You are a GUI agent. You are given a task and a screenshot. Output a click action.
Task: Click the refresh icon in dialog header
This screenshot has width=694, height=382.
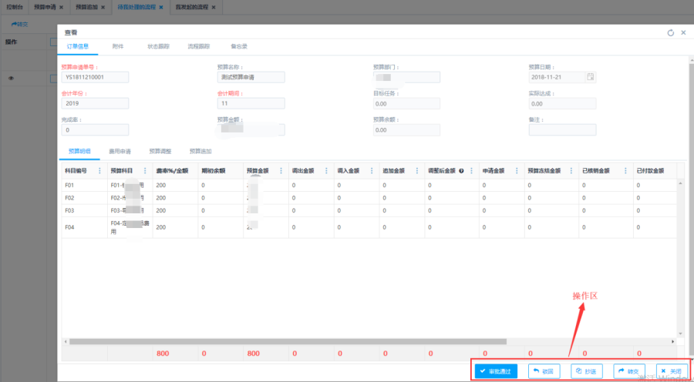pyautogui.click(x=670, y=33)
